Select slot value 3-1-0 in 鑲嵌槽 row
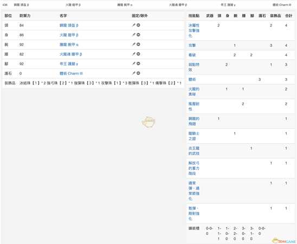This screenshot has width=297, height=244. (251, 234)
